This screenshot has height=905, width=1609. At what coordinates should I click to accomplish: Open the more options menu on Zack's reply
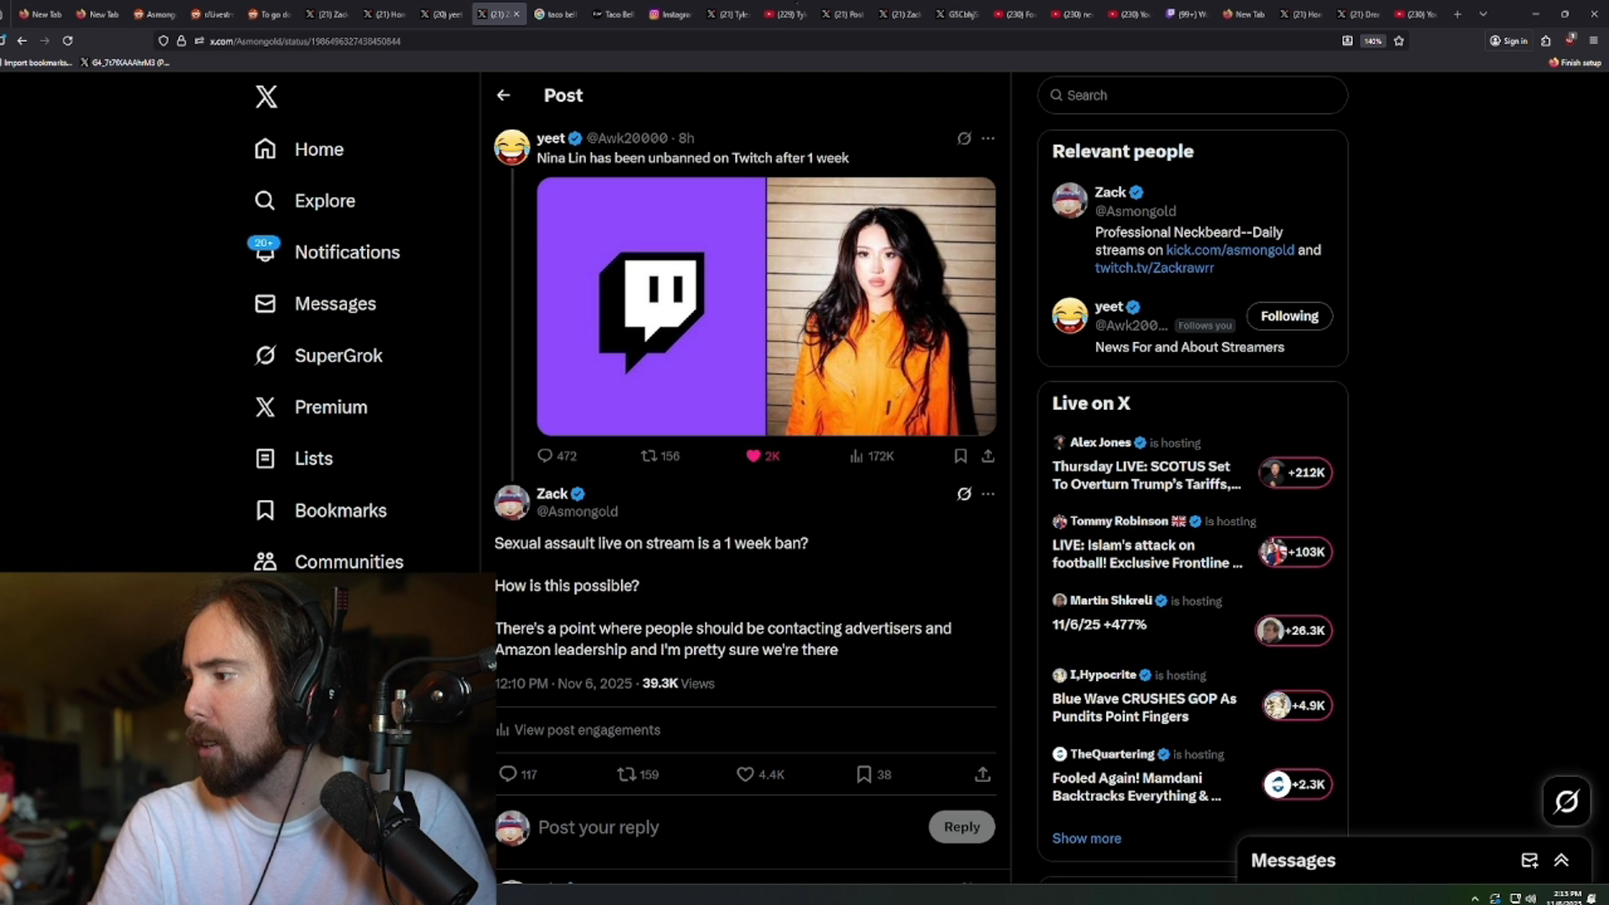[988, 494]
